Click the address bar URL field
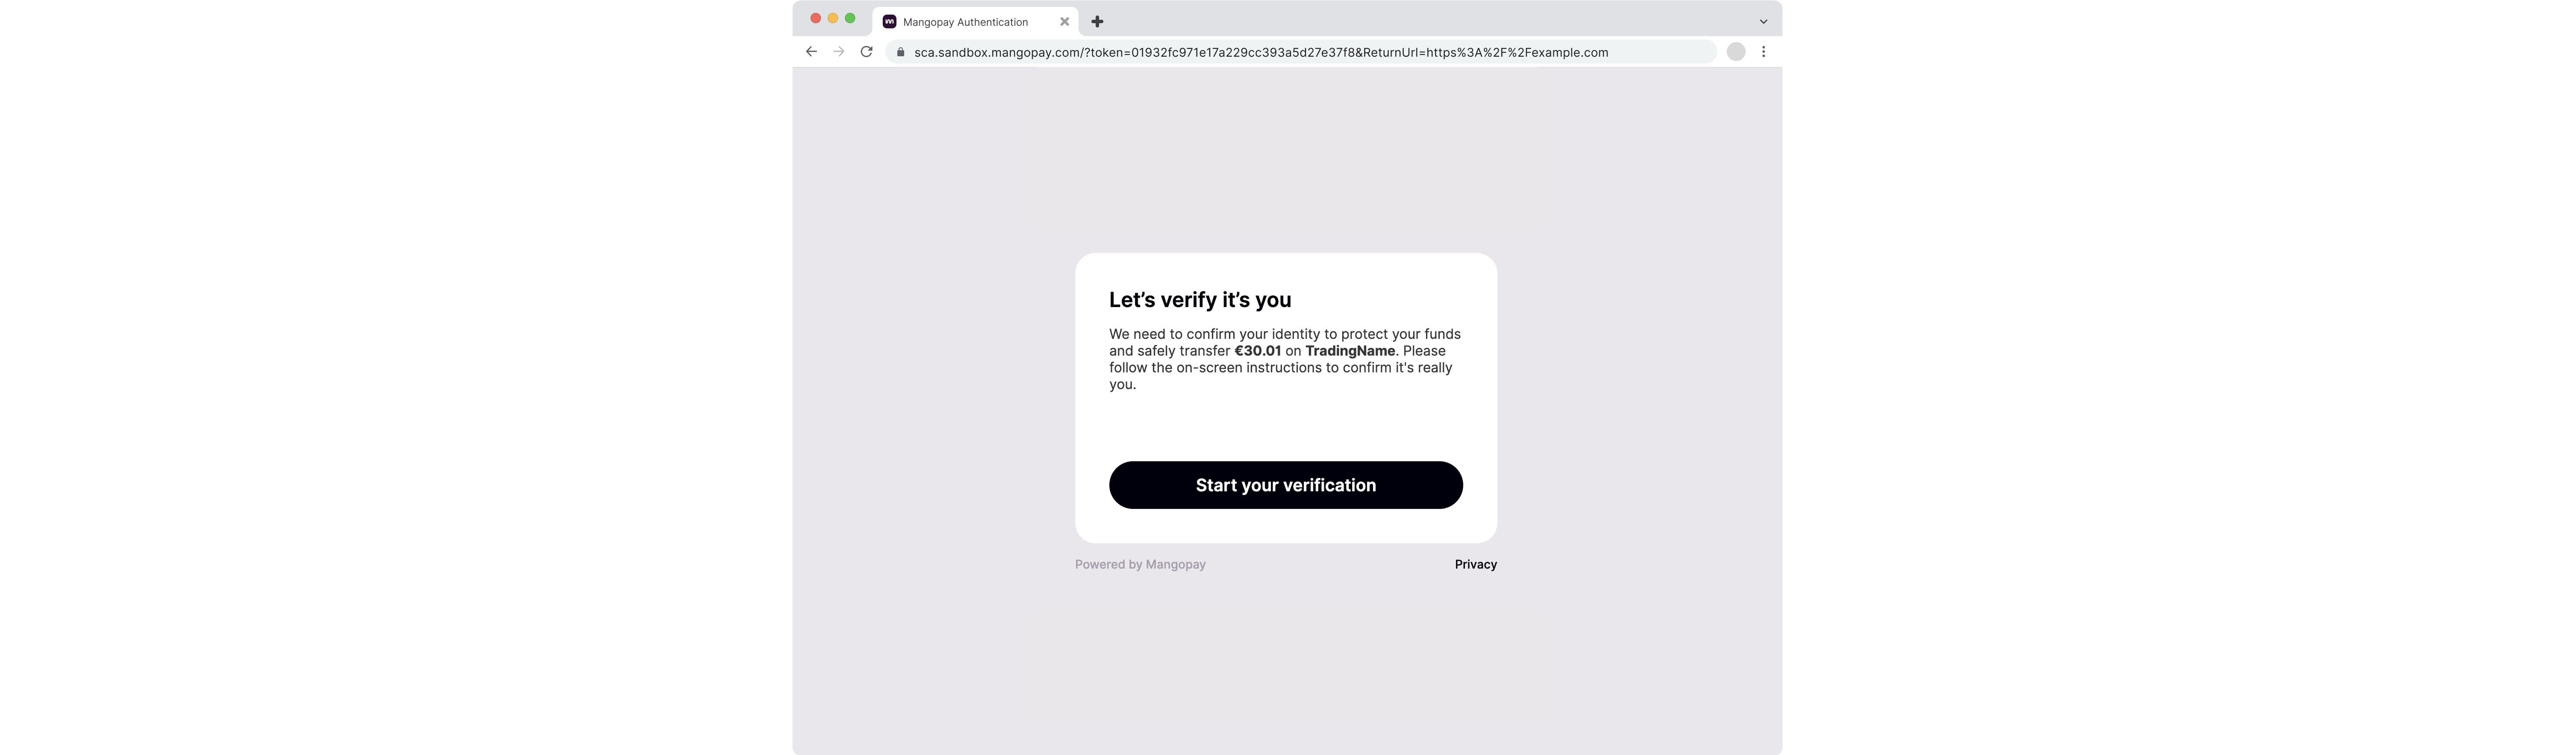This screenshot has width=2576, height=755. pos(1300,52)
